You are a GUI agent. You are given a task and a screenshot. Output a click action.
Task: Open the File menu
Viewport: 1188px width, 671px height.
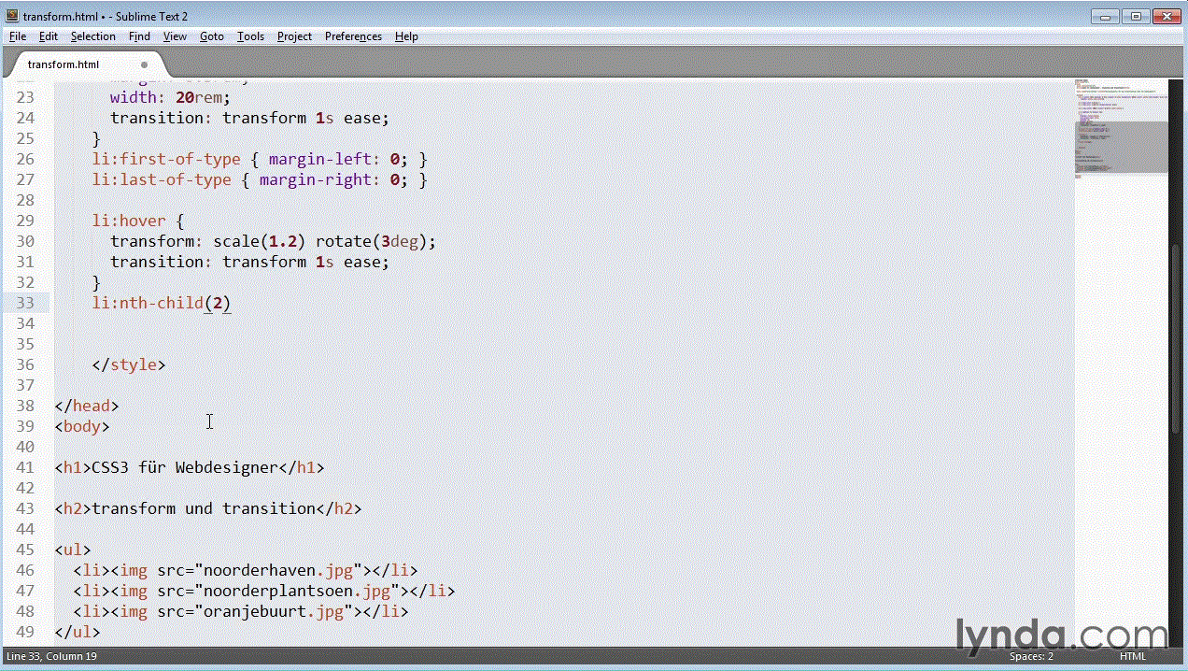tap(18, 36)
